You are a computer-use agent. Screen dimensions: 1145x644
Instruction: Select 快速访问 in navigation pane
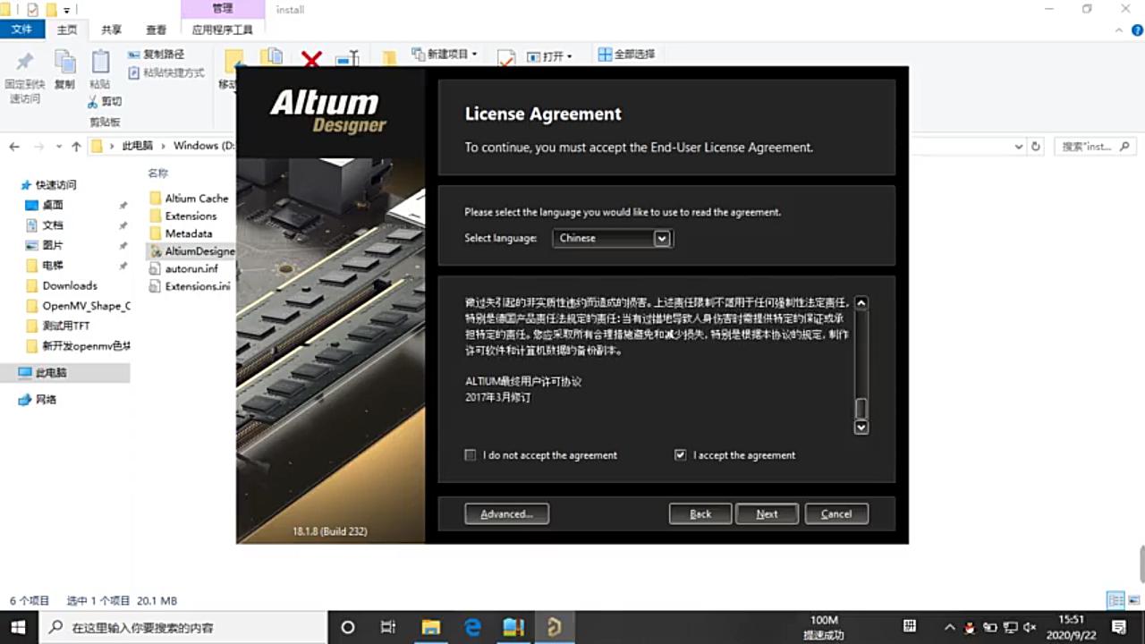click(55, 185)
